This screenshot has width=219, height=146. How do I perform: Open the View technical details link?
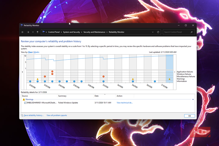click(125, 103)
